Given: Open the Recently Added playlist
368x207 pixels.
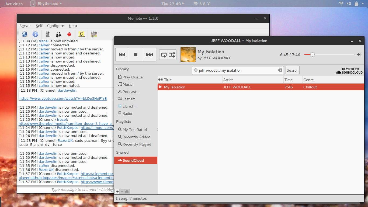Looking at the screenshot, I should (x=134, y=137).
